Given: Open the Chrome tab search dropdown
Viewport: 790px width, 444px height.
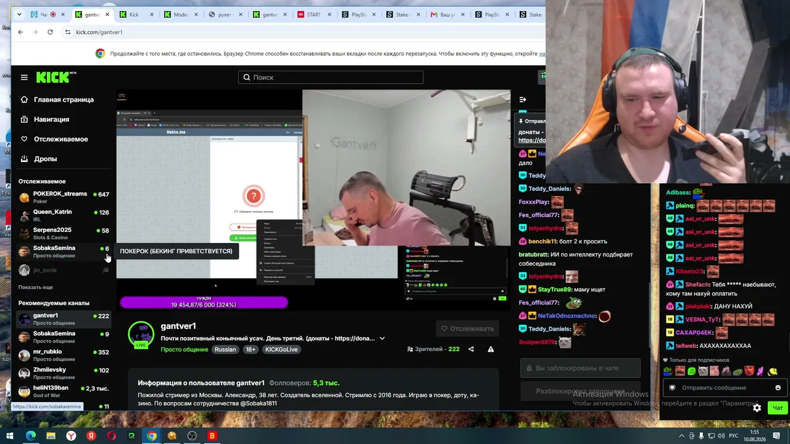Looking at the screenshot, I should (19, 14).
